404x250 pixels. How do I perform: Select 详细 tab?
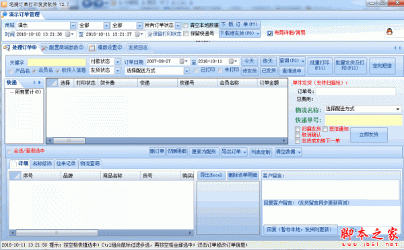[x=20, y=163]
